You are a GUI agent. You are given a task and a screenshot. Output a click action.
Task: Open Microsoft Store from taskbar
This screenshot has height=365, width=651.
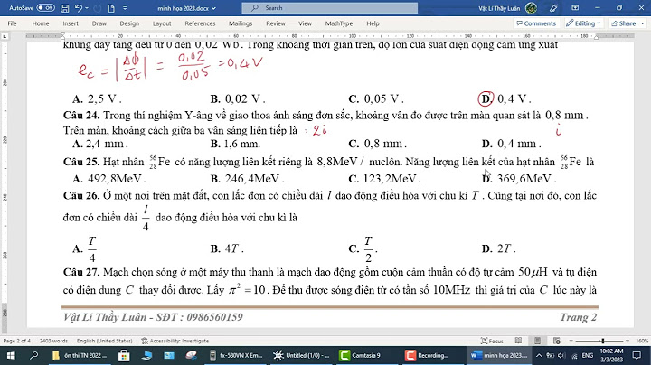click(124, 355)
